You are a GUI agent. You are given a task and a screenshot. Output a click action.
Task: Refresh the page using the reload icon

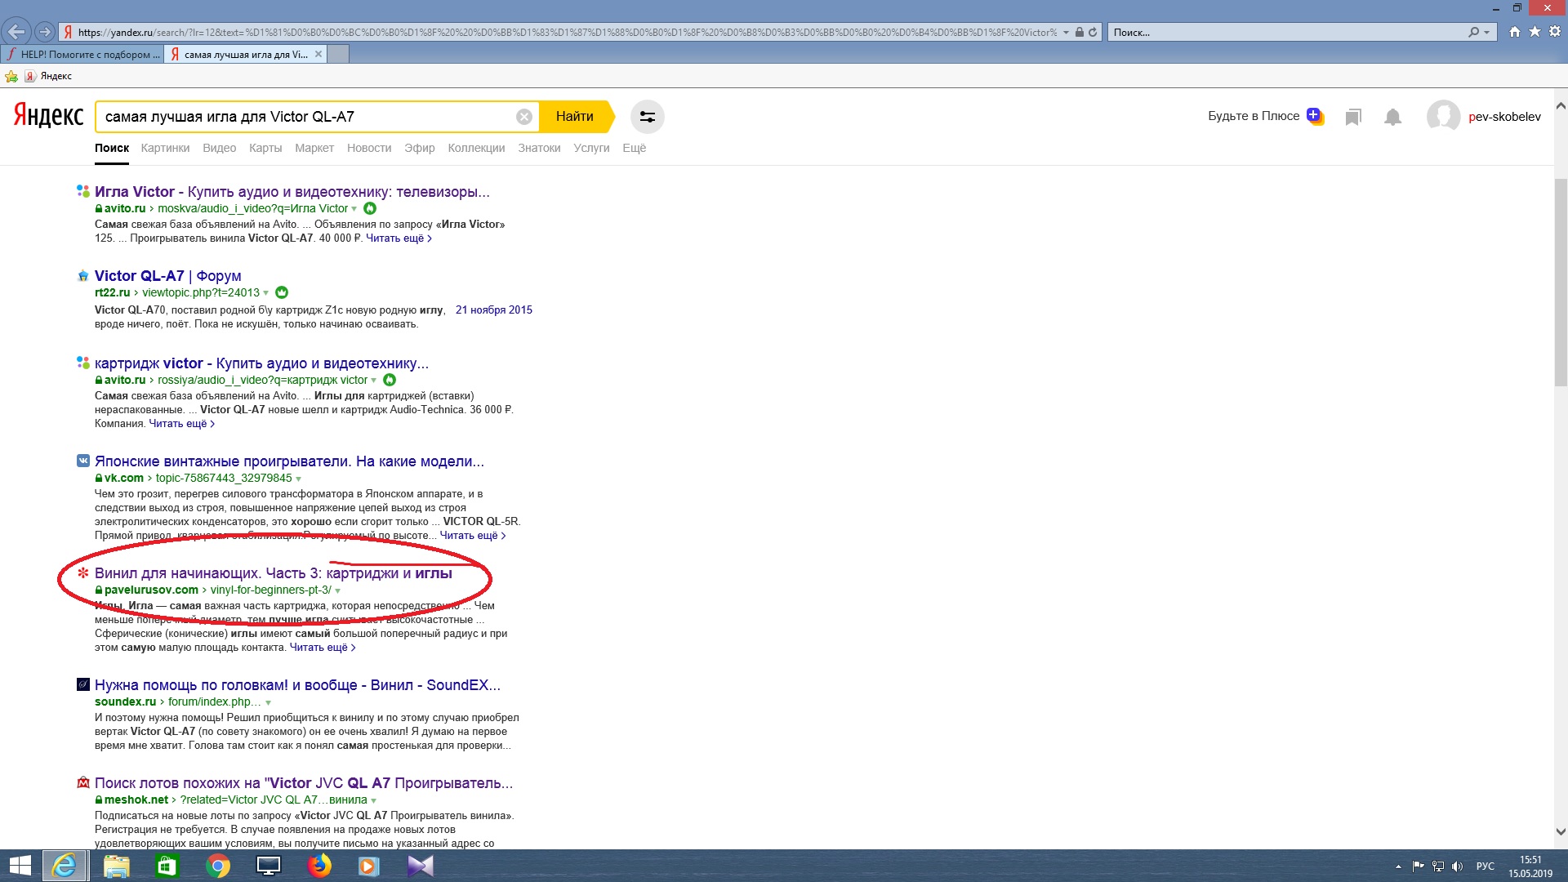click(x=1093, y=32)
